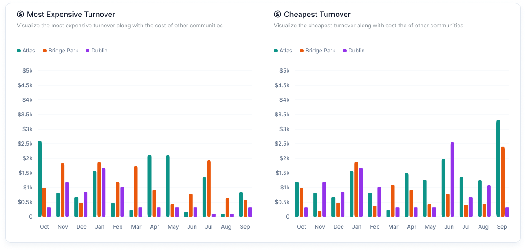Viewport: 526px width, 251px height.
Task: Toggle Atlas legend in Cheapest Turnover chart
Action: tap(283, 51)
